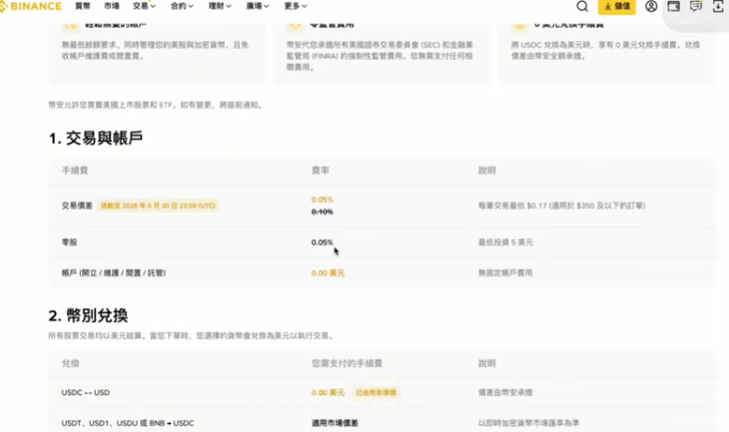This screenshot has height=432, width=729.
Task: Click the 手續費 column header
Action: [75, 171]
